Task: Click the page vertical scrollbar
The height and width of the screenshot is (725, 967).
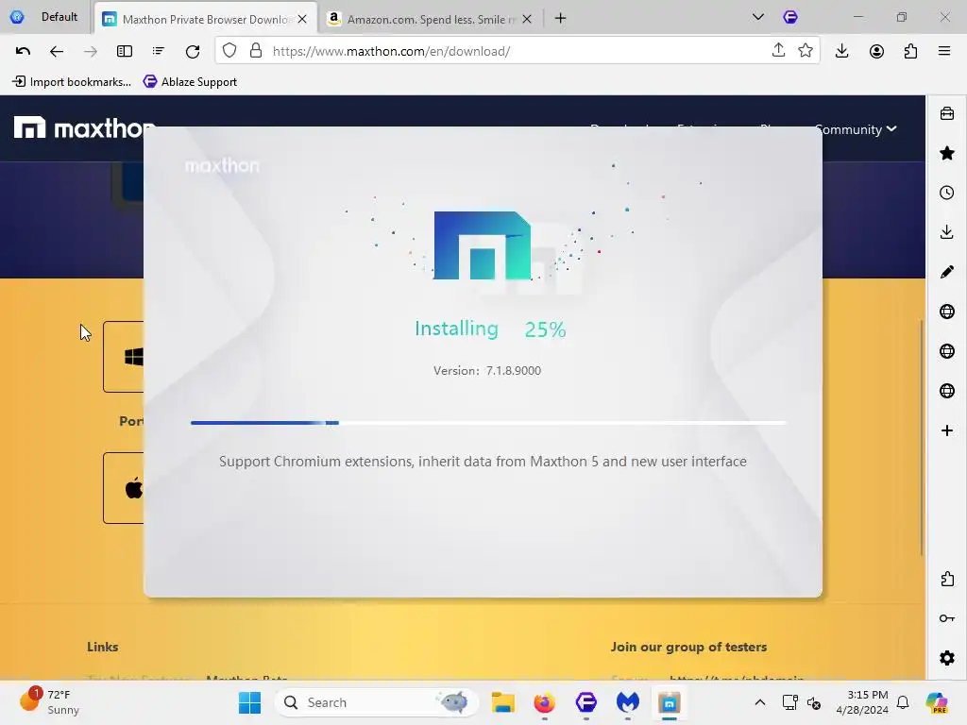Action: tap(922, 438)
